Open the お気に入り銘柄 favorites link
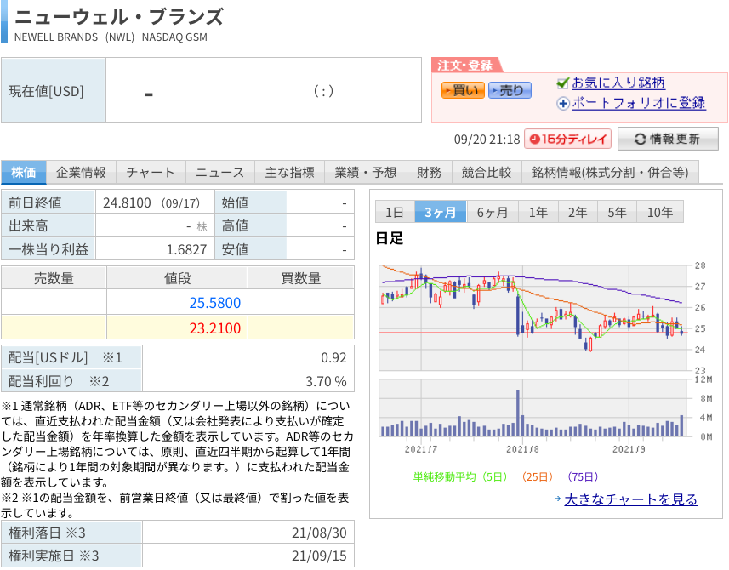The image size is (729, 570). pos(618,83)
